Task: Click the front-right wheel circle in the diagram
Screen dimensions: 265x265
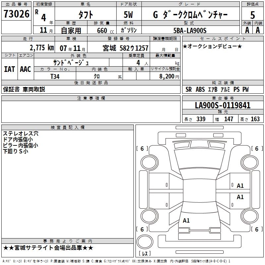Action: click(x=250, y=163)
